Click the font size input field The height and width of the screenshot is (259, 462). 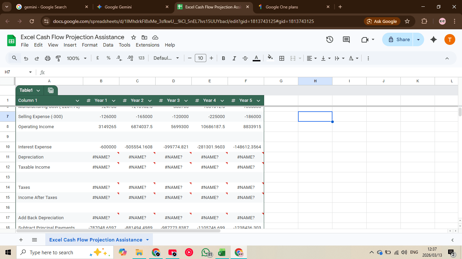click(201, 58)
